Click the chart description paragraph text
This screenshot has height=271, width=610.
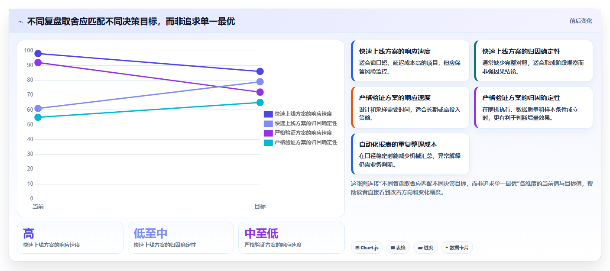471,188
